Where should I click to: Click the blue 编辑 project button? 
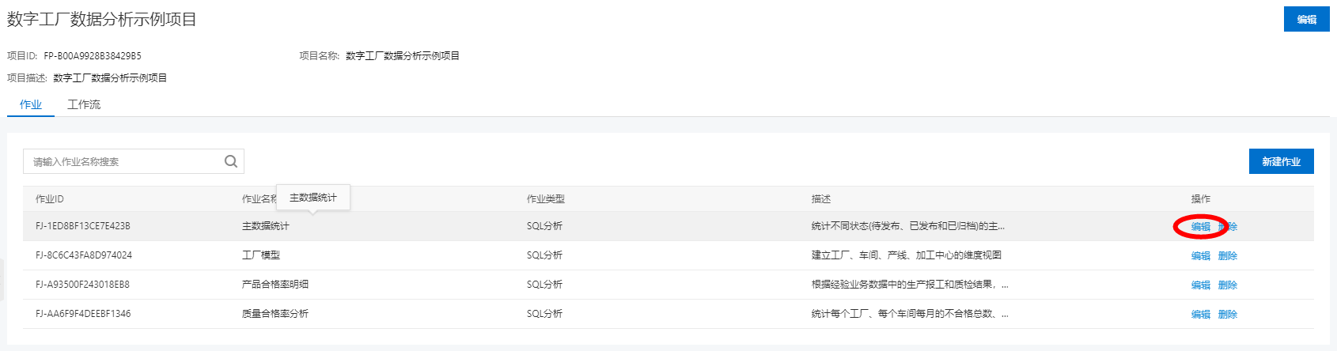tap(1306, 19)
